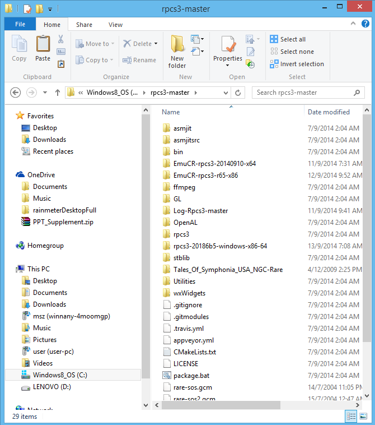Click the New folder icon
Viewport: 375px width, 425px height.
177,44
